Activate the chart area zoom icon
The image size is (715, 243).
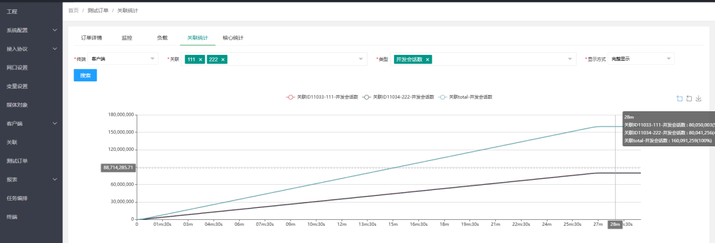[679, 99]
